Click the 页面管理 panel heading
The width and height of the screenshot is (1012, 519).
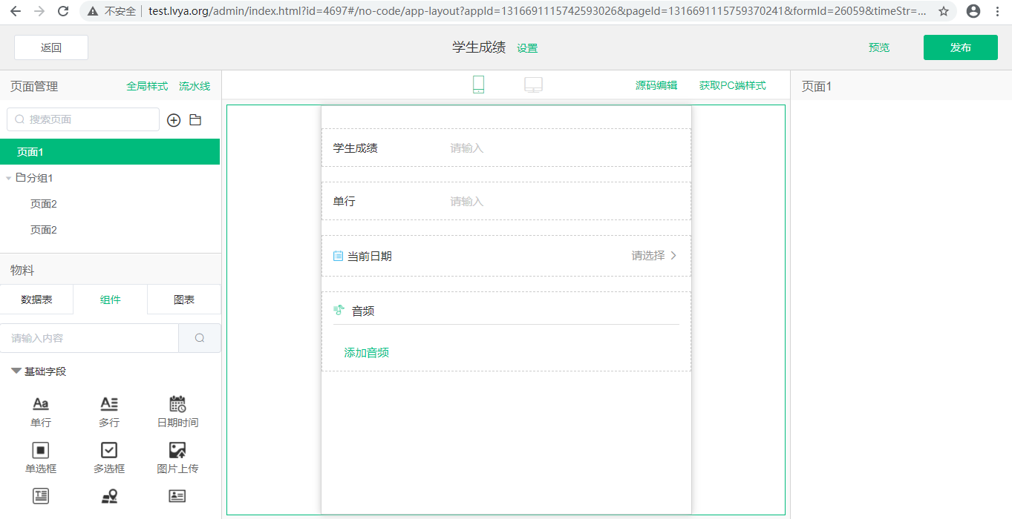[34, 87]
